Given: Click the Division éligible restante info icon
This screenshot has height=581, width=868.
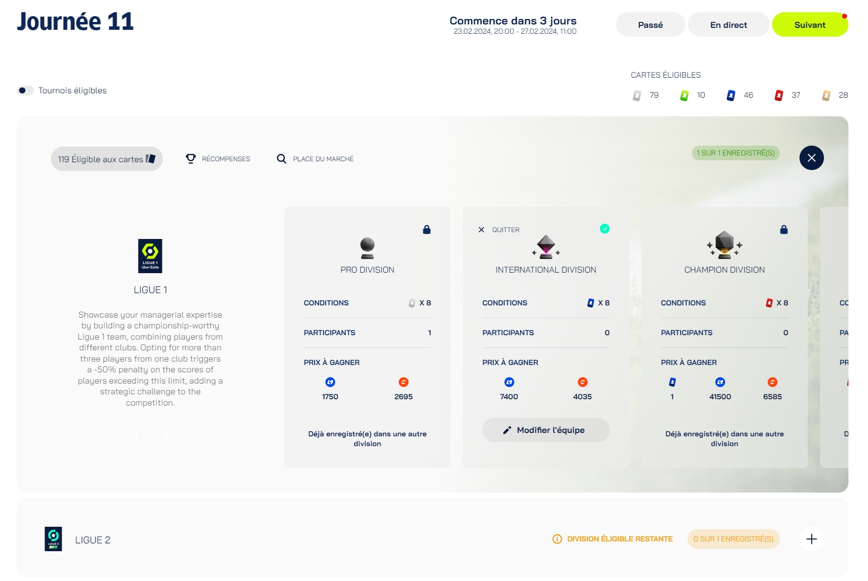Looking at the screenshot, I should [557, 539].
